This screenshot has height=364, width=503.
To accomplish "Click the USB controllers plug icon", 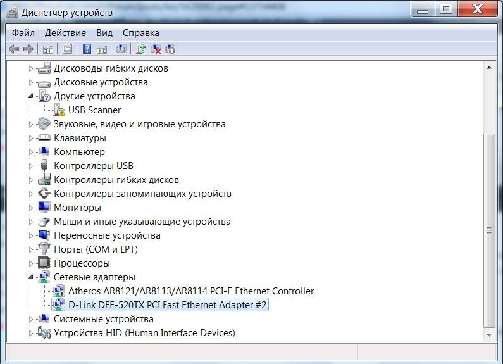I will [44, 166].
